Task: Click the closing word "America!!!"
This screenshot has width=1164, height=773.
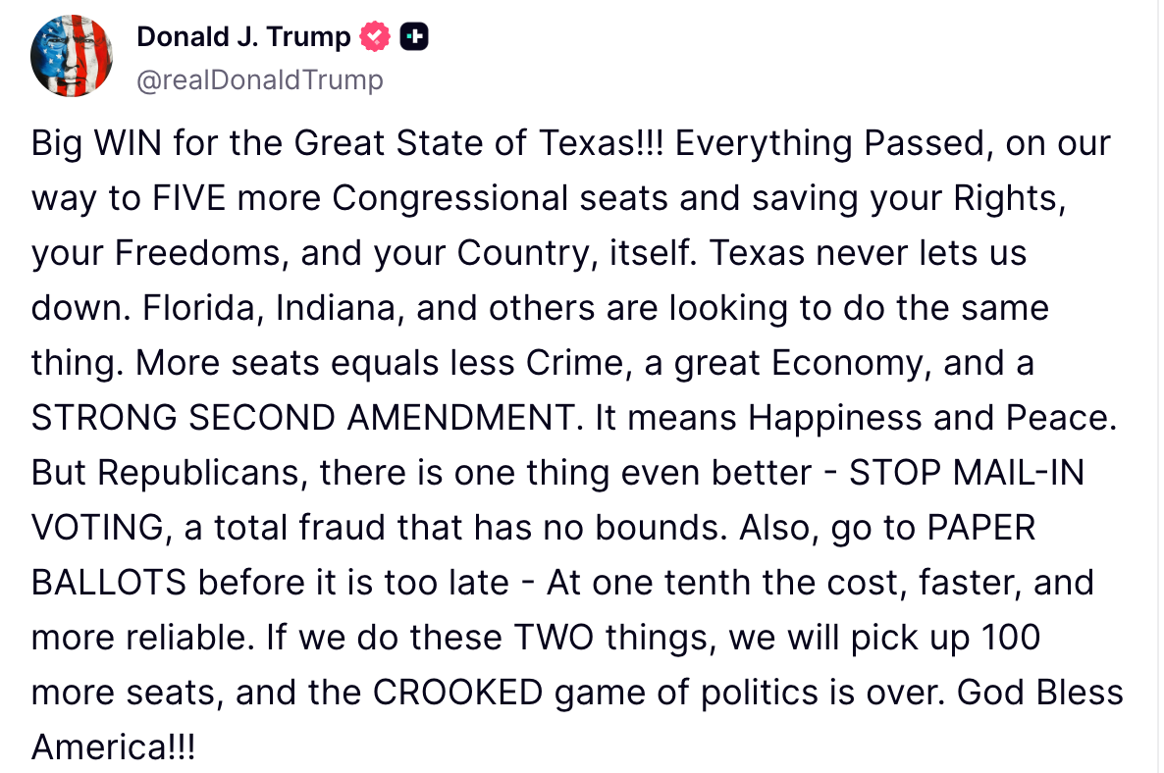Action: pos(113,747)
